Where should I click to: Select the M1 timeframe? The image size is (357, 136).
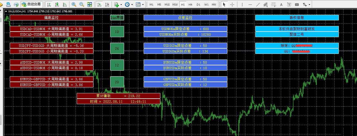151,4
